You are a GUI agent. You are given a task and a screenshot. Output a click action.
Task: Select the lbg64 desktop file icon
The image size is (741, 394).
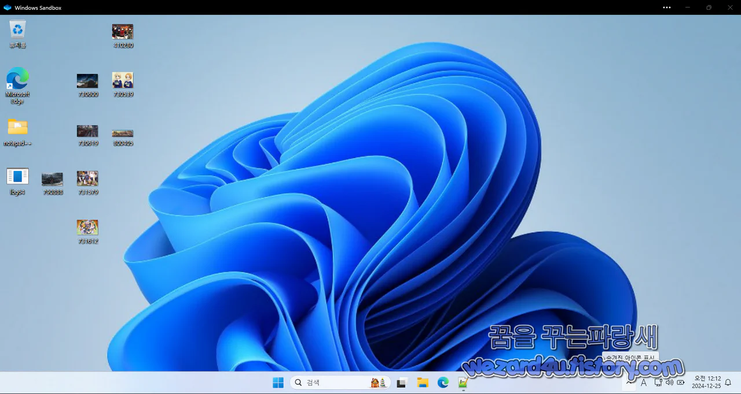[17, 181]
